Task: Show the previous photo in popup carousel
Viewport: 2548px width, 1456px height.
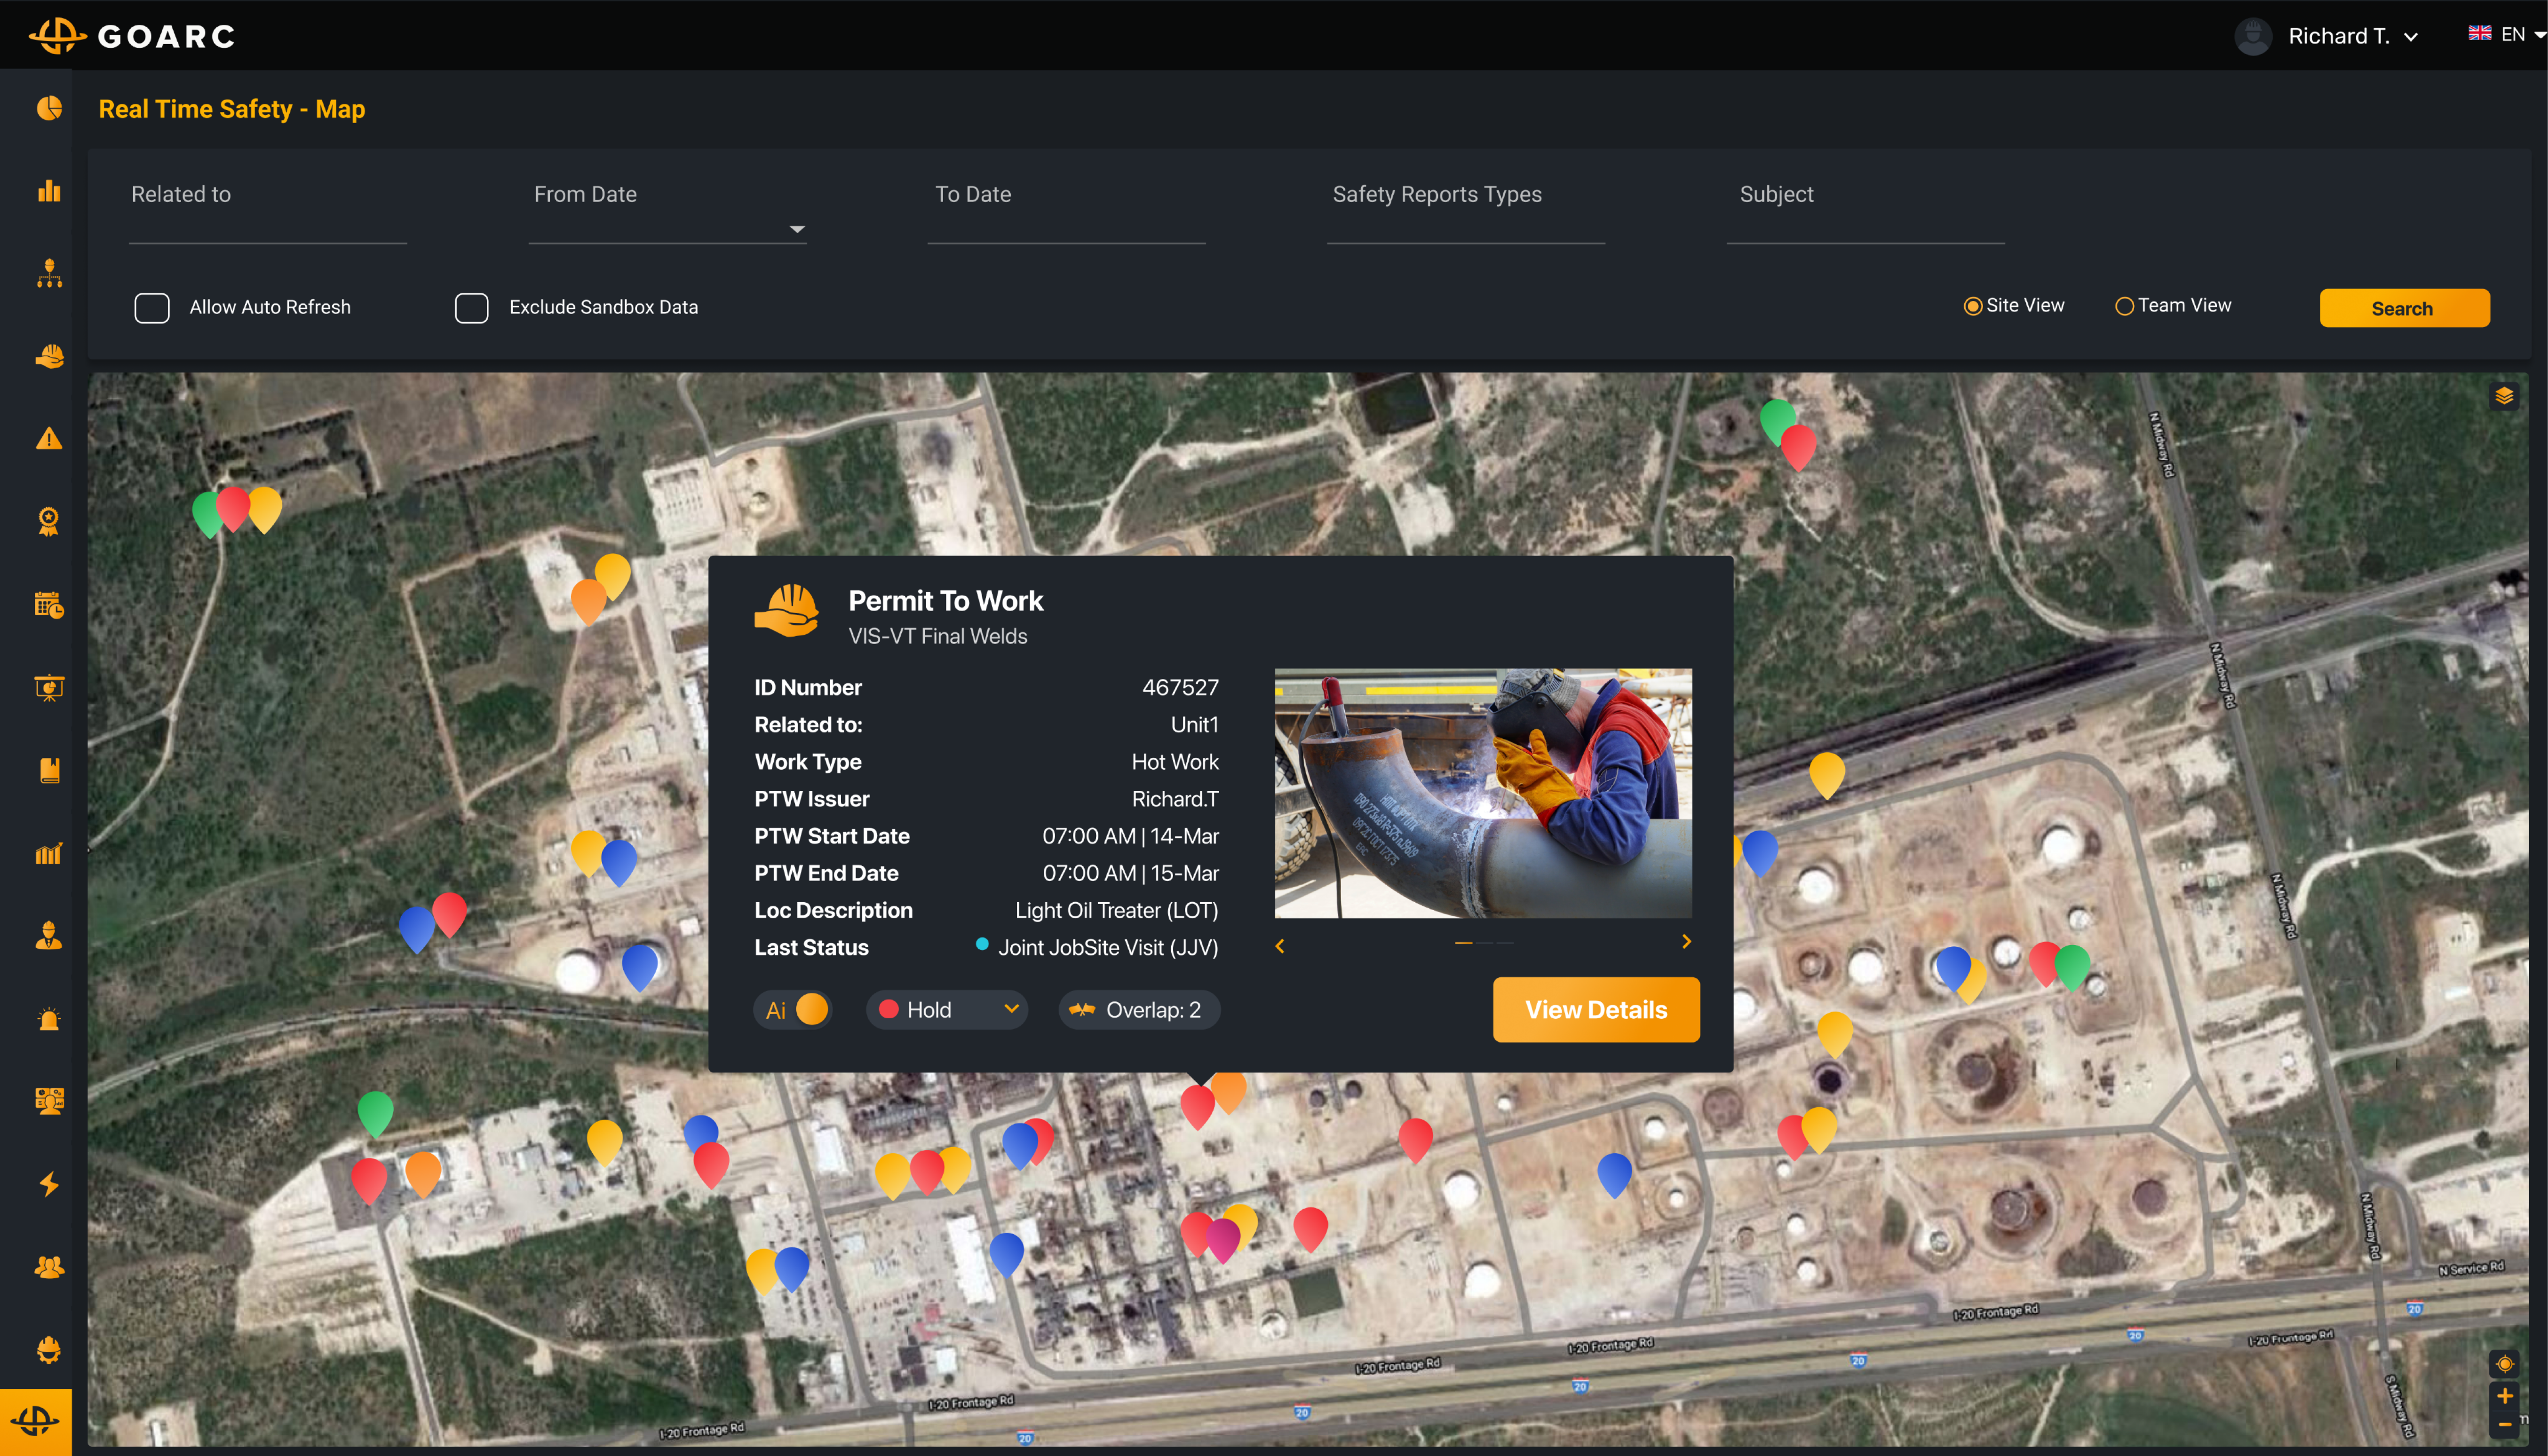Action: click(x=1279, y=945)
